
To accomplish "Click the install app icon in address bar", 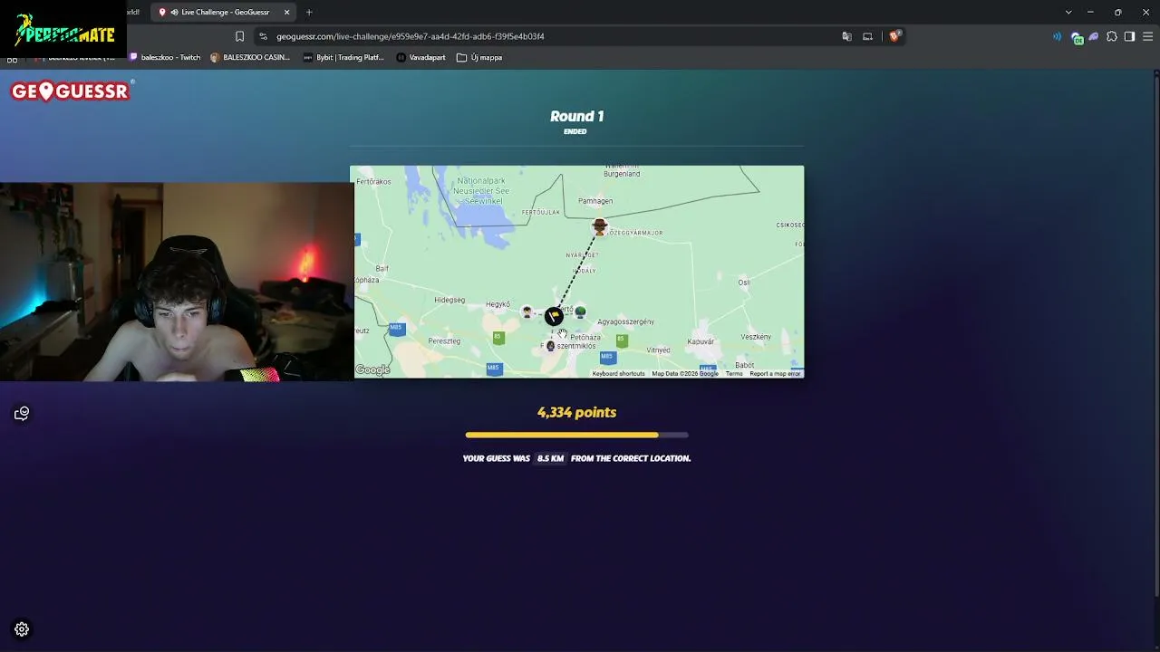I will pyautogui.click(x=867, y=36).
